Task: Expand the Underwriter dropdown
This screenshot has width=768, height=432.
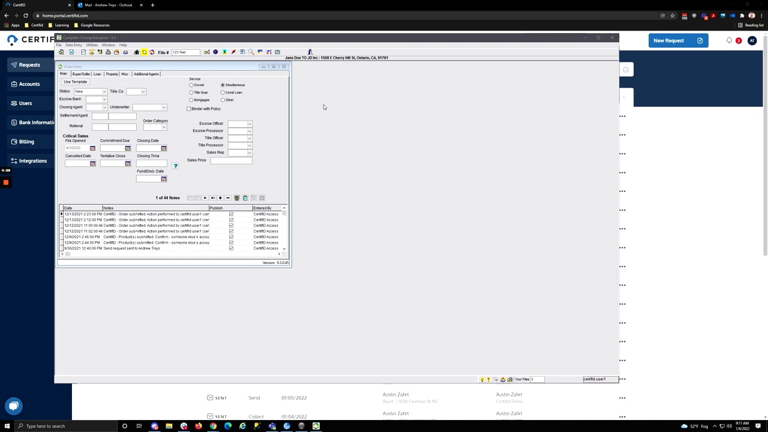Action: click(x=164, y=108)
